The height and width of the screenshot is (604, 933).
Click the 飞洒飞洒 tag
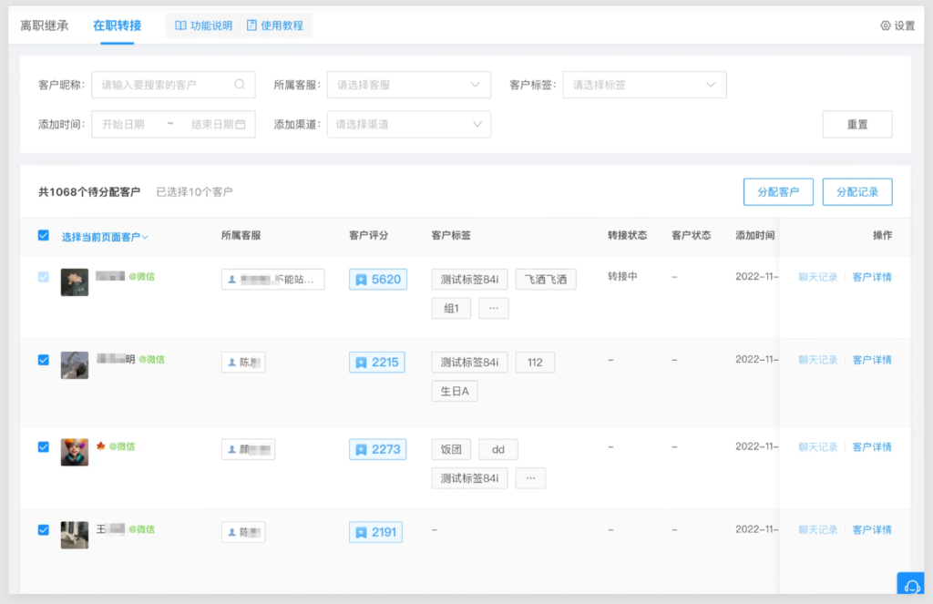click(x=546, y=279)
